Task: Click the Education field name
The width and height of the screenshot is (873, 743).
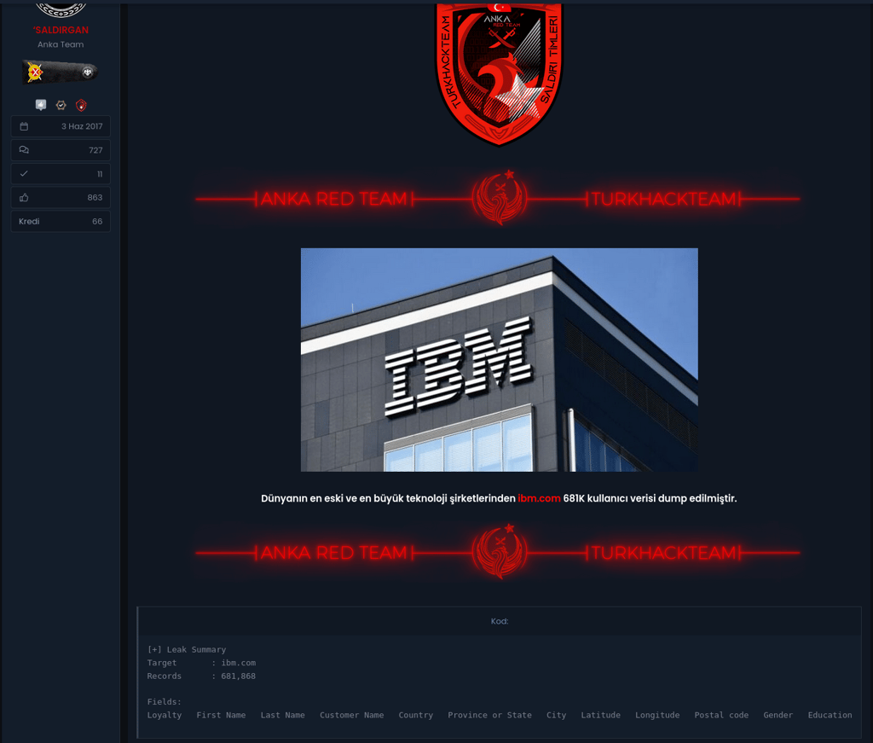Action: point(830,715)
